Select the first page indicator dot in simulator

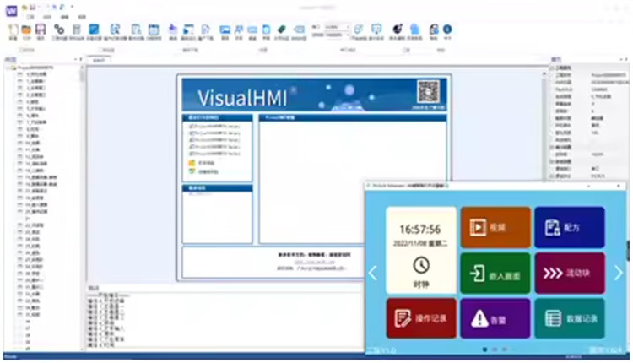pos(484,349)
